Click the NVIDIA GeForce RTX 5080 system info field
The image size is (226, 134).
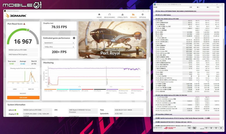(37, 110)
